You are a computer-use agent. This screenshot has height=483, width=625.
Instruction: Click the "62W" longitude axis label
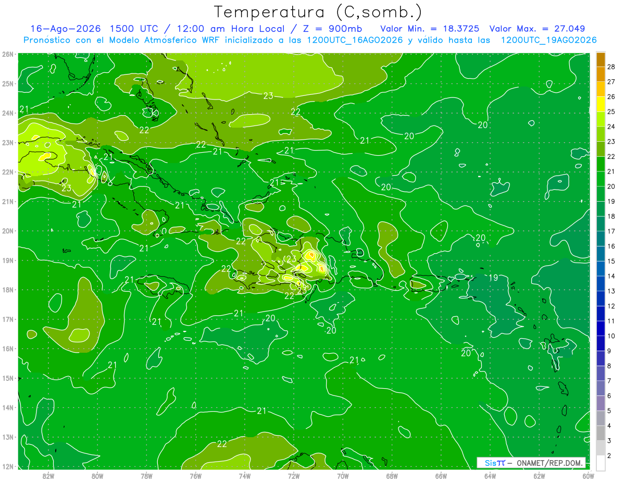point(539,476)
